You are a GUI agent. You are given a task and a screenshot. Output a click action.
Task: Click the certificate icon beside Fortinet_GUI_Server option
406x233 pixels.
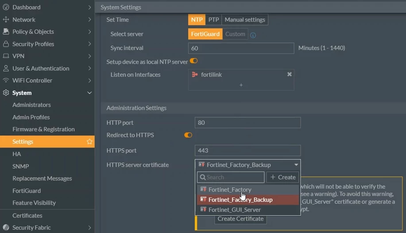(203, 210)
